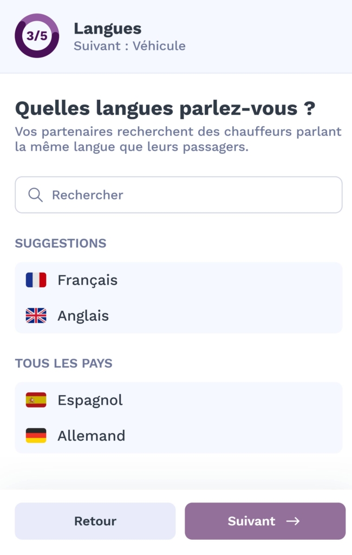Click the SUGGESTIONS section header
Screen dimensions: 352x555
[x=61, y=243]
